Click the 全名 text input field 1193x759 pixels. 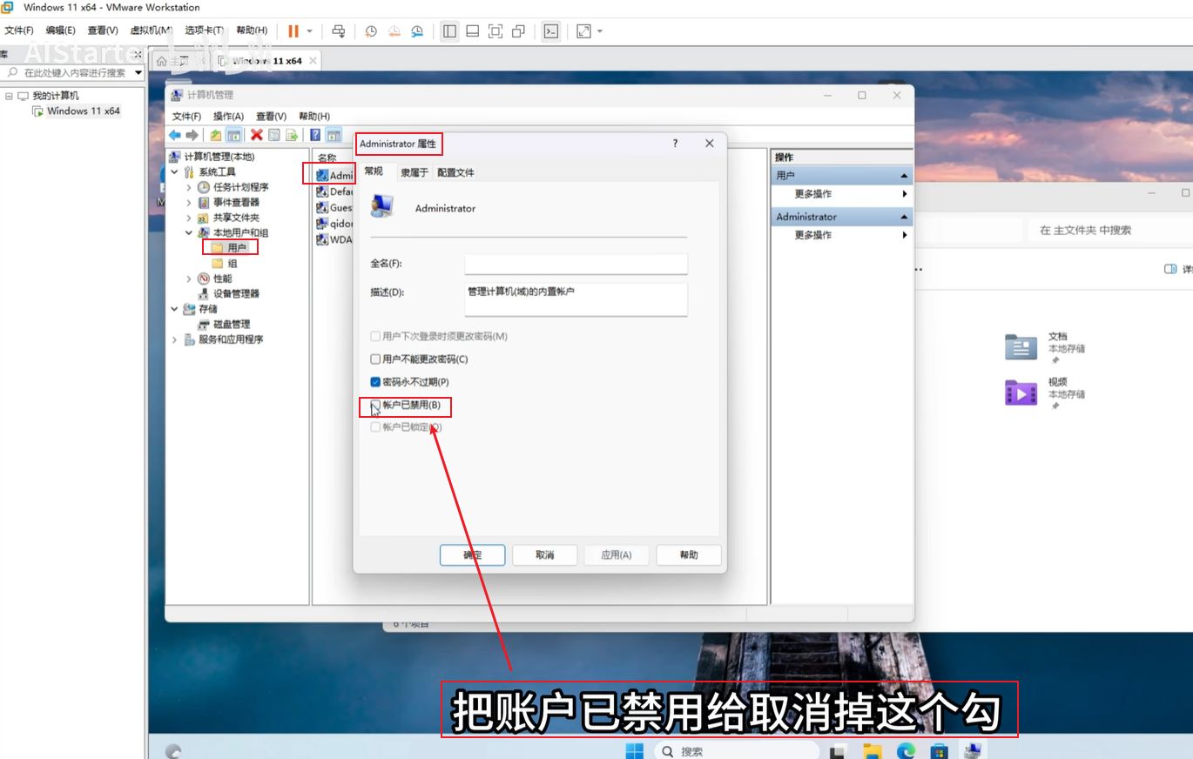point(576,264)
